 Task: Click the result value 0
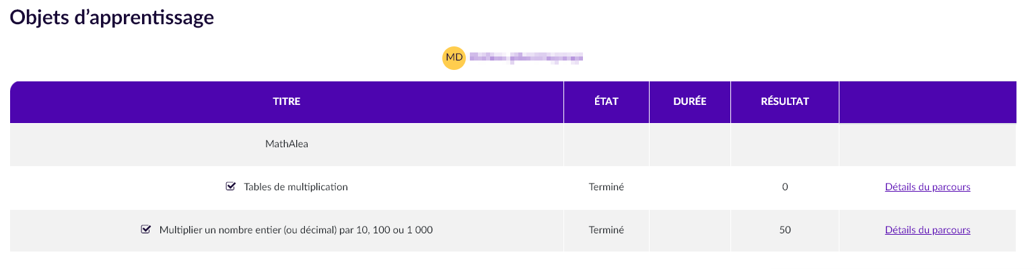785,187
